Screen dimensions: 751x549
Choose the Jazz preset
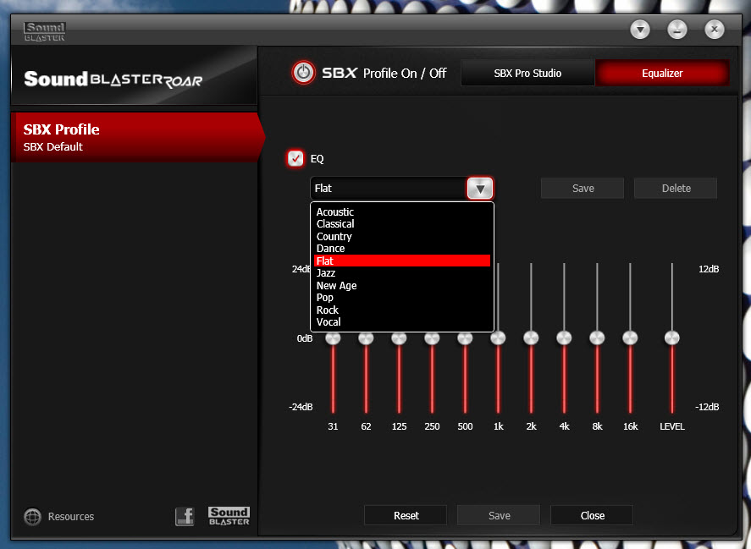point(402,273)
